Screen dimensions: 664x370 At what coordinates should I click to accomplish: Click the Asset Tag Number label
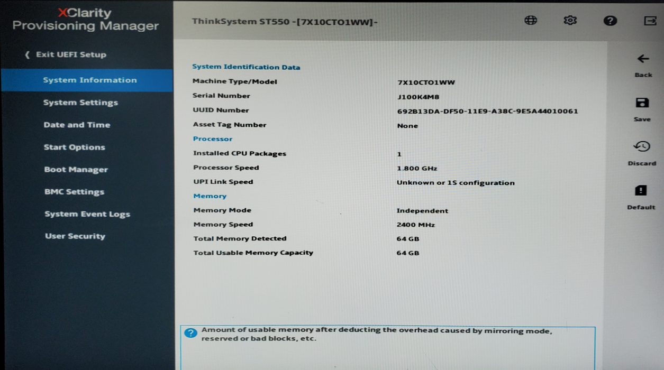(230, 125)
